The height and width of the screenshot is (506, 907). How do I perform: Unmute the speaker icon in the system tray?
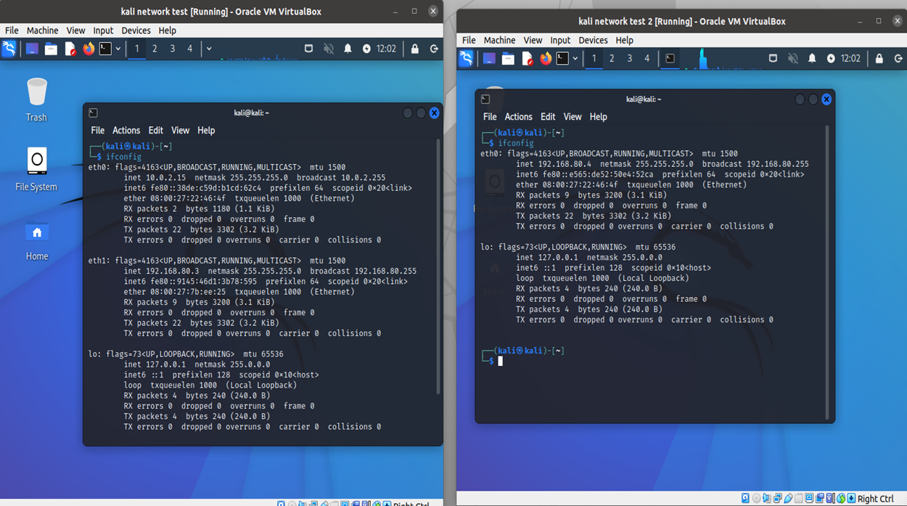(327, 49)
